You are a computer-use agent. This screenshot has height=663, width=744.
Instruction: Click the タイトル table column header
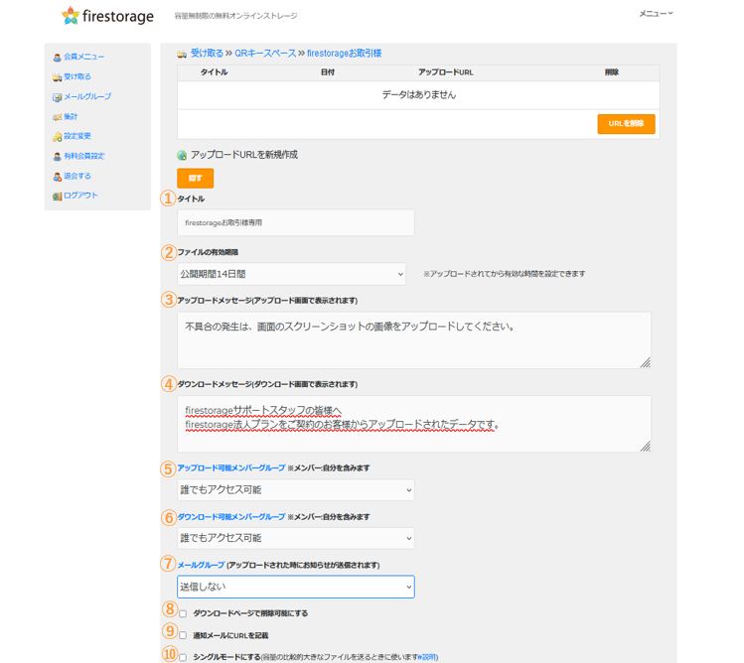(214, 72)
